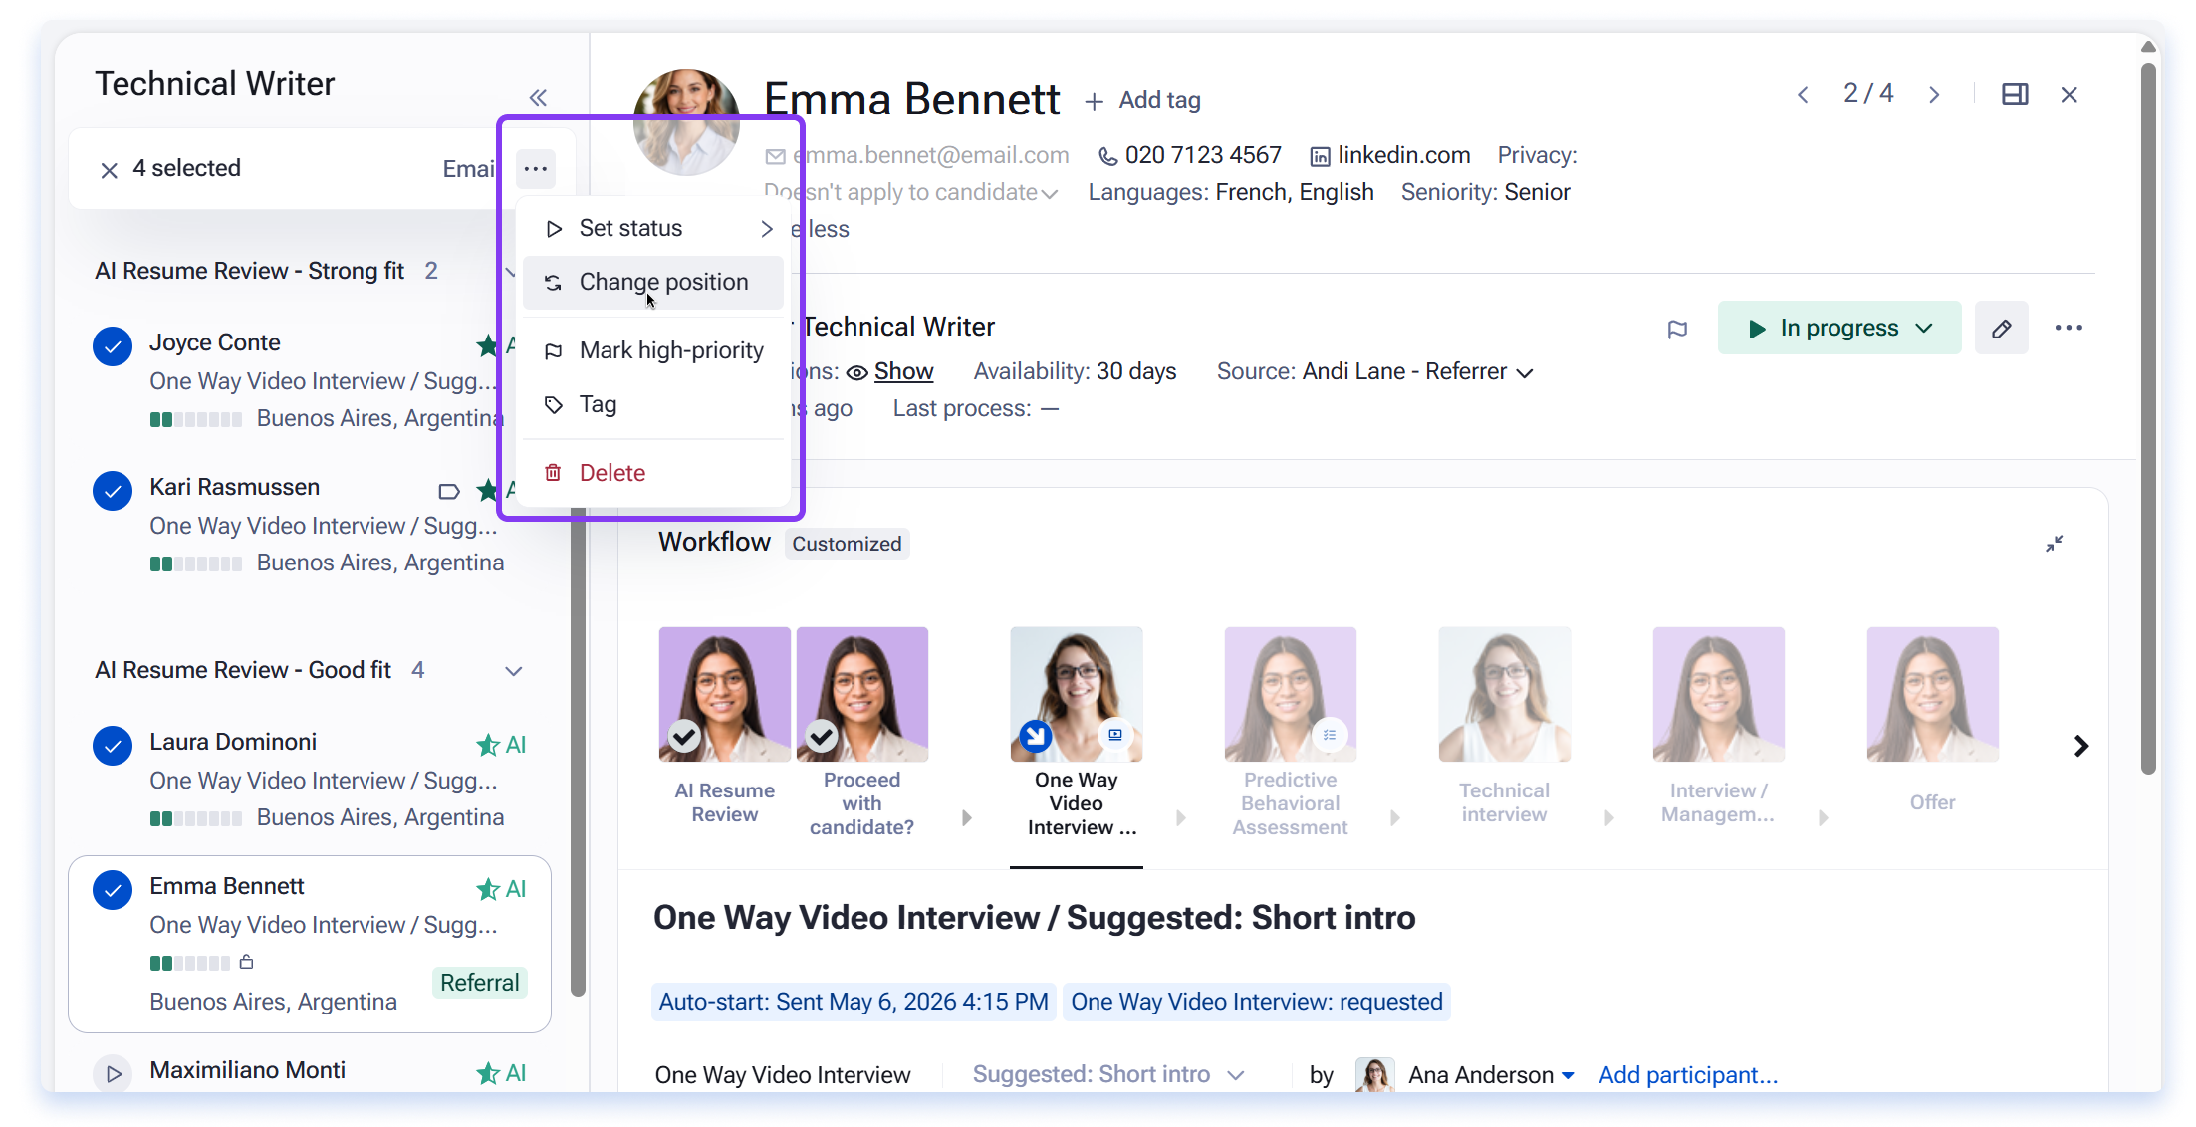Viewport: 2196px width, 1127px height.
Task: Click Maximiliano Monti's play status icon
Action: point(113,1073)
